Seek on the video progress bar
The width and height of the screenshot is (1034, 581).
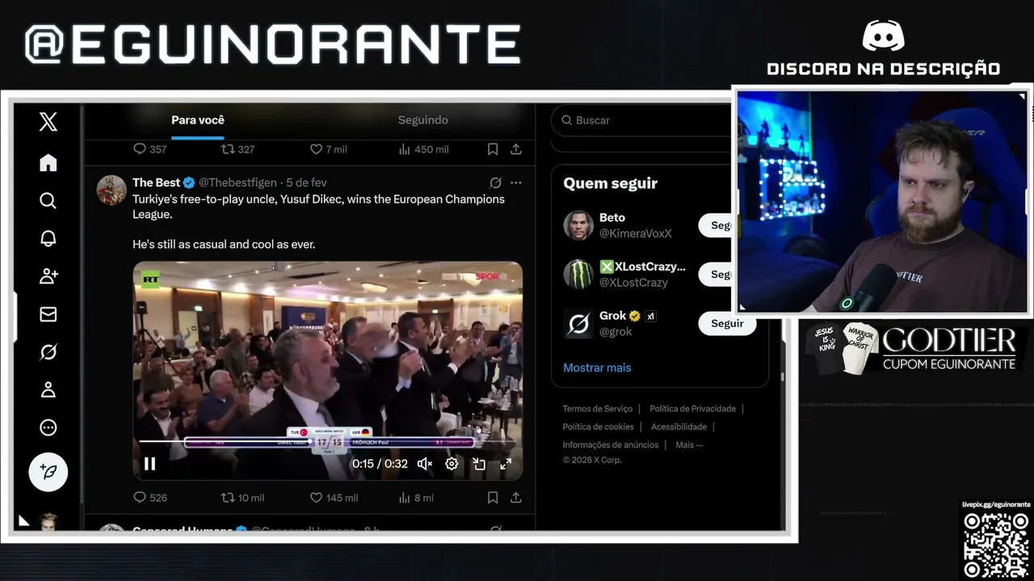coord(327,442)
